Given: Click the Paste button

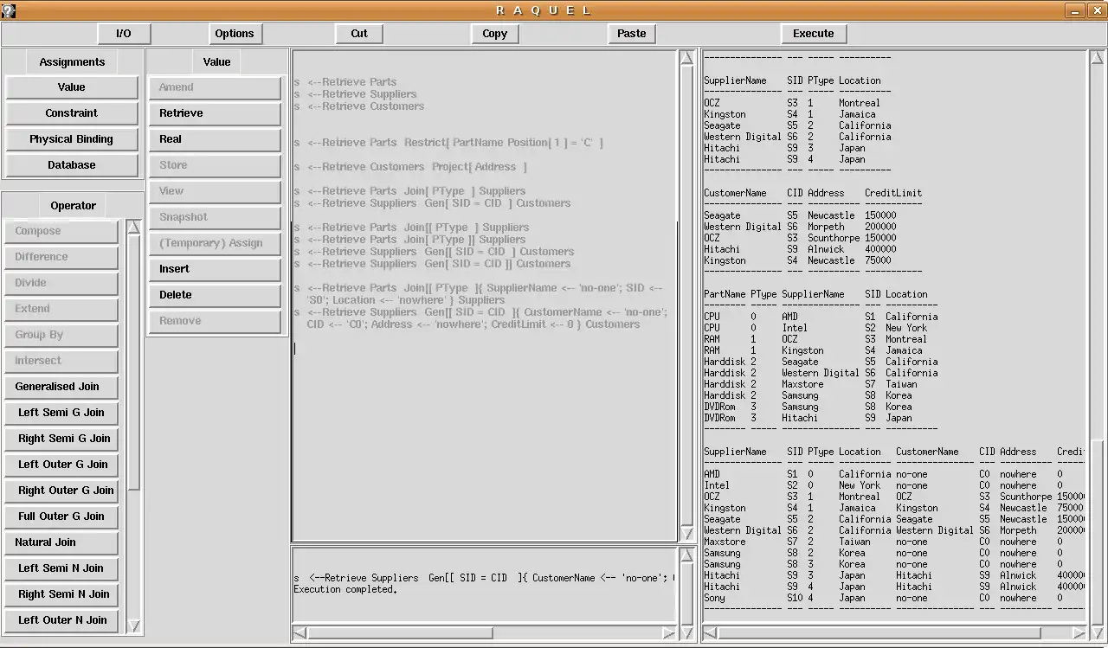Looking at the screenshot, I should point(632,34).
